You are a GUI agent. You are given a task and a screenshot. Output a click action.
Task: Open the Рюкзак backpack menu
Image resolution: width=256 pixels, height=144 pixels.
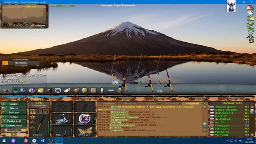(x=14, y=112)
